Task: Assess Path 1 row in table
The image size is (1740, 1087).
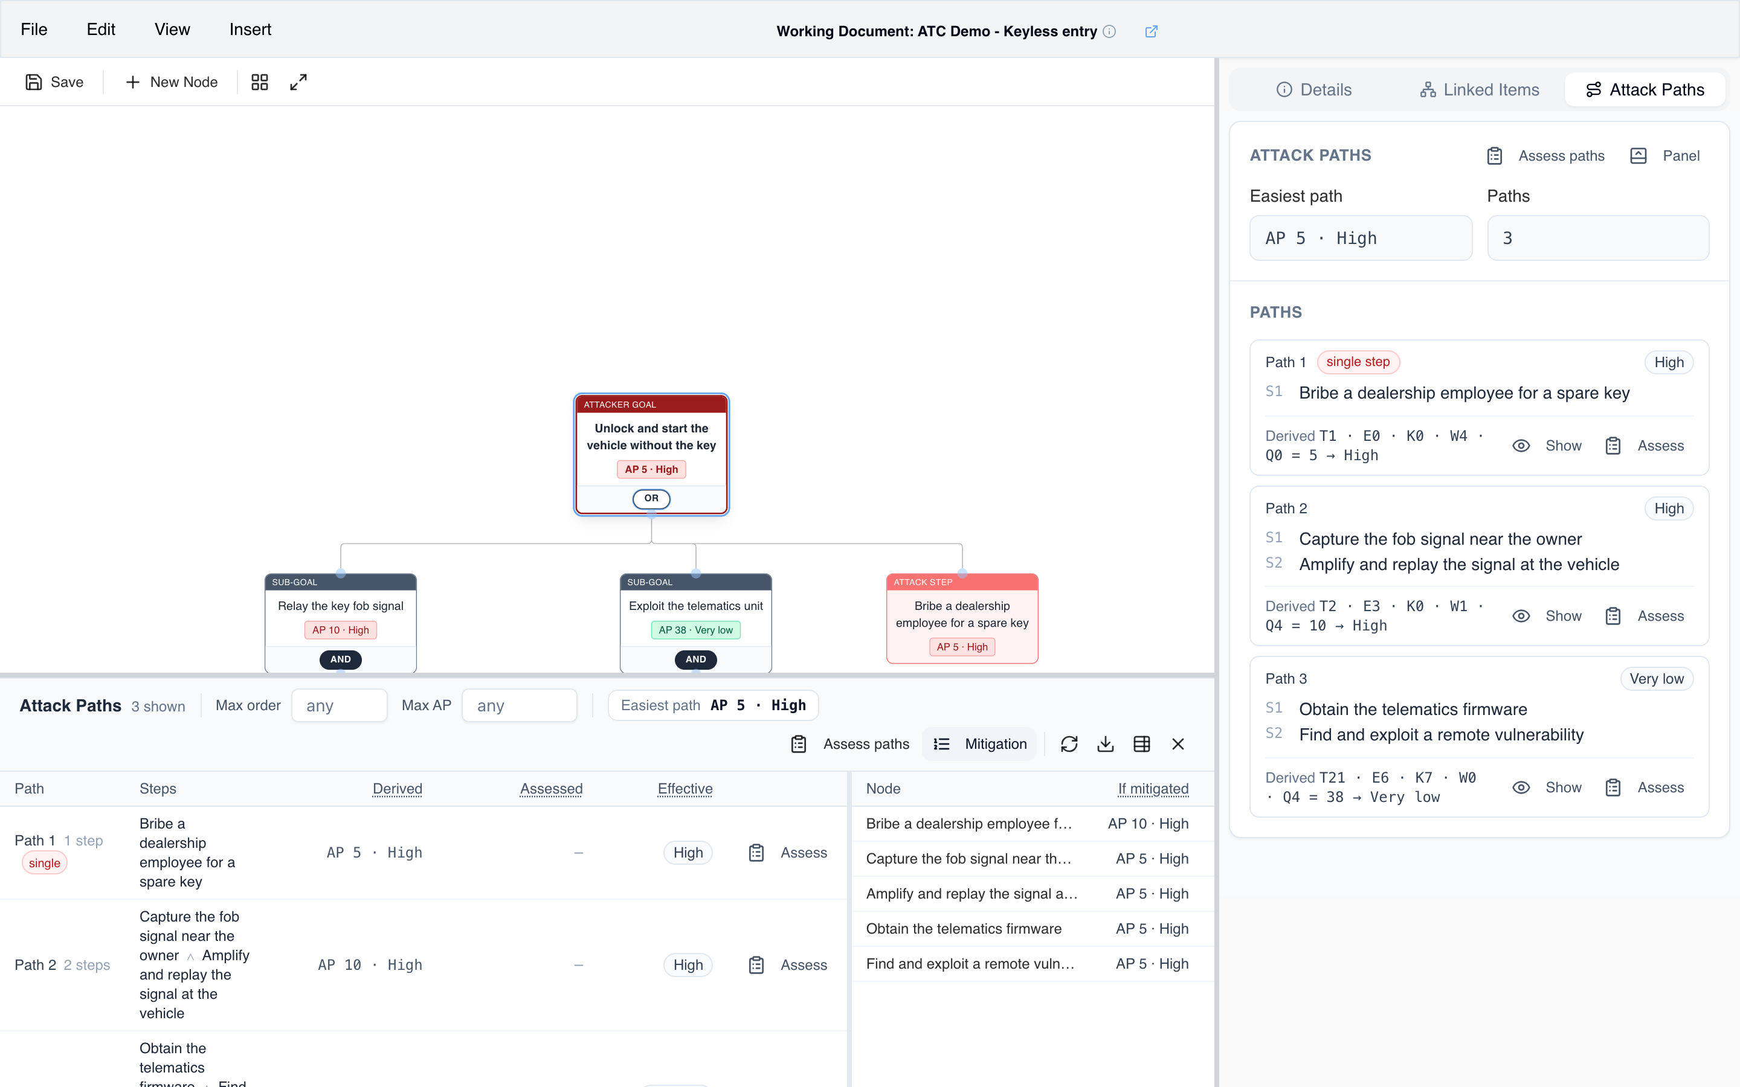Action: [x=787, y=853]
